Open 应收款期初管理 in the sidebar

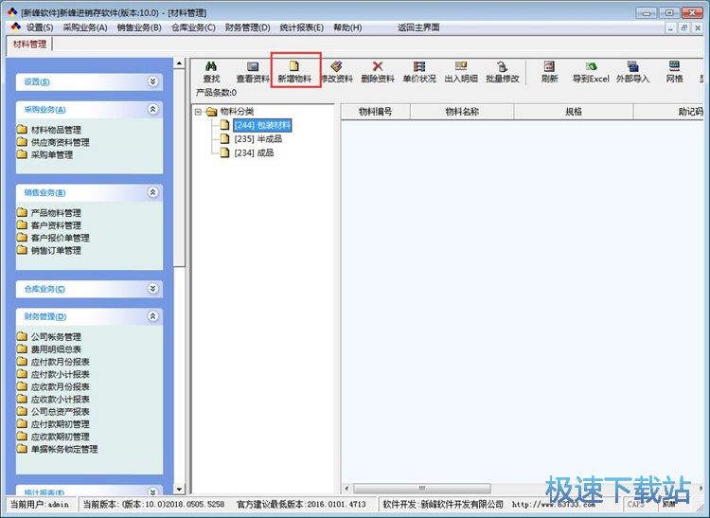[53, 437]
